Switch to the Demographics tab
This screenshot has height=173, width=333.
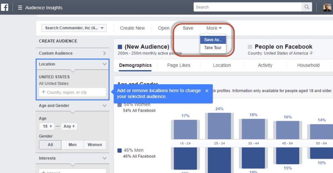click(x=135, y=65)
